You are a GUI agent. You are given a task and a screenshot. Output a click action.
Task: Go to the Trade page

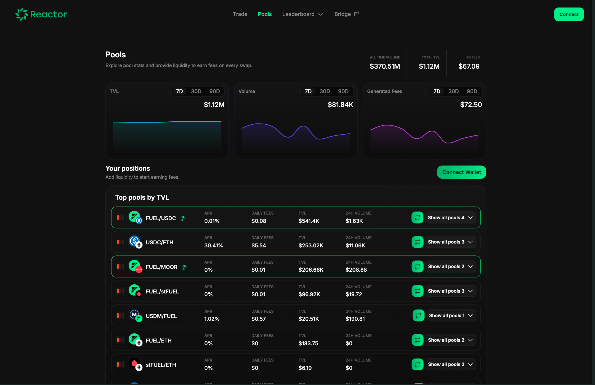click(240, 14)
